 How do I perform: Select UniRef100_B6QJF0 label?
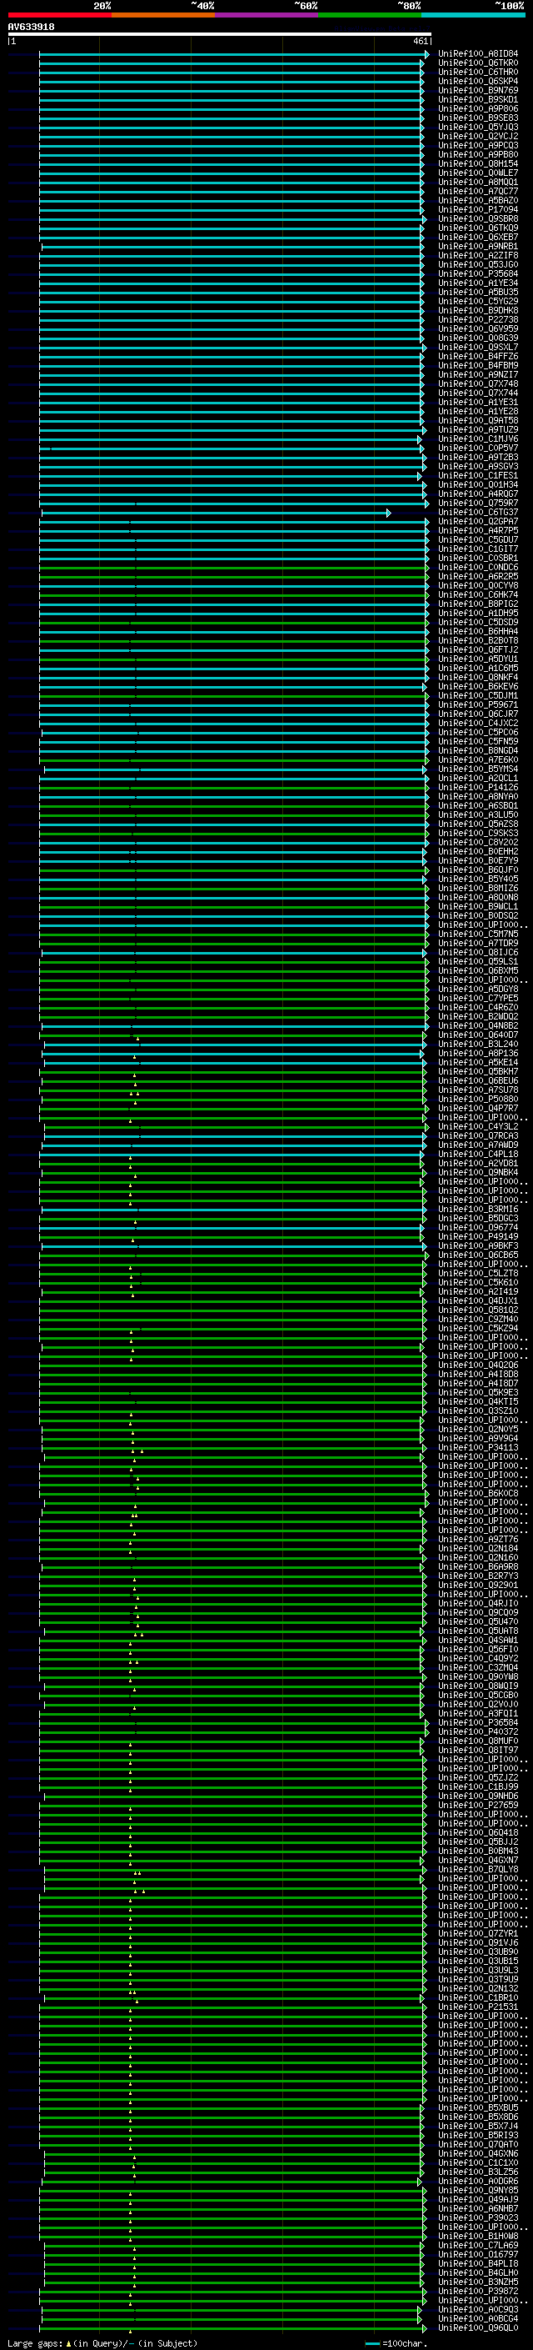point(478,869)
